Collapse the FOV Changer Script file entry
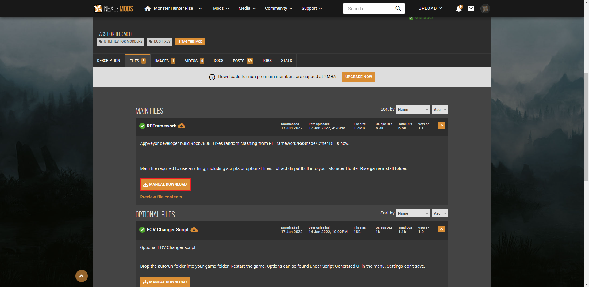589x287 pixels. click(442, 229)
